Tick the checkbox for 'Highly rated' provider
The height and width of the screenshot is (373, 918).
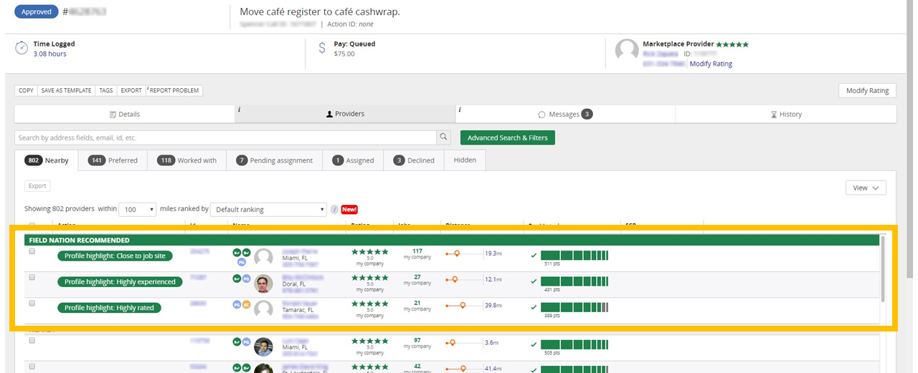tap(32, 304)
